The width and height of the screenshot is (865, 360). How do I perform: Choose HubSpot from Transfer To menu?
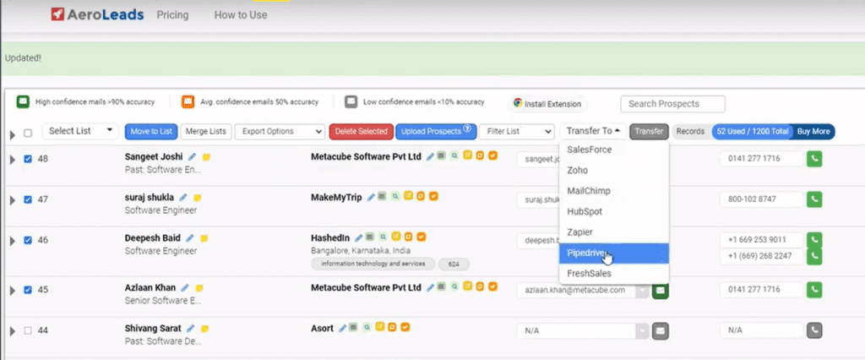(x=614, y=211)
